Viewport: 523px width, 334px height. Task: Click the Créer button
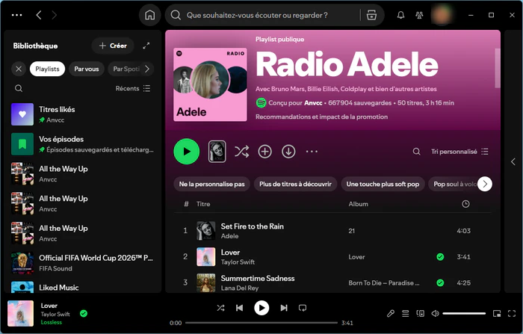[113, 46]
